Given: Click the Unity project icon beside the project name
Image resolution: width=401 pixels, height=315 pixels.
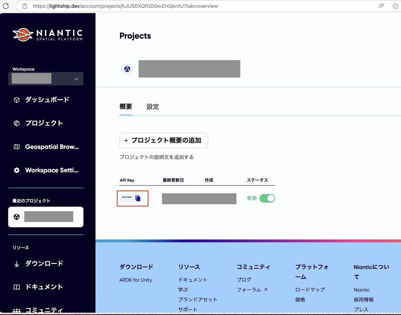Looking at the screenshot, I should point(127,69).
